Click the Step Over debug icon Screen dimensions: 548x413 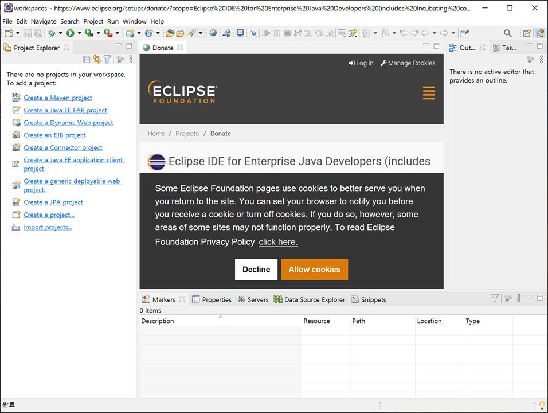[319, 33]
